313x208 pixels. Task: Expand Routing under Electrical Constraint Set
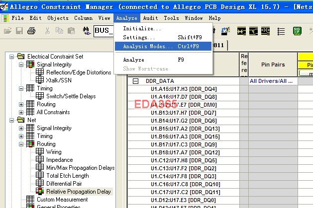21,105
